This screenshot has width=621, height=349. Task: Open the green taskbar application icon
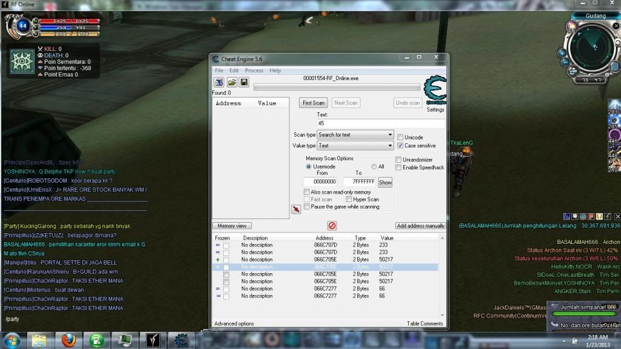(x=96, y=341)
